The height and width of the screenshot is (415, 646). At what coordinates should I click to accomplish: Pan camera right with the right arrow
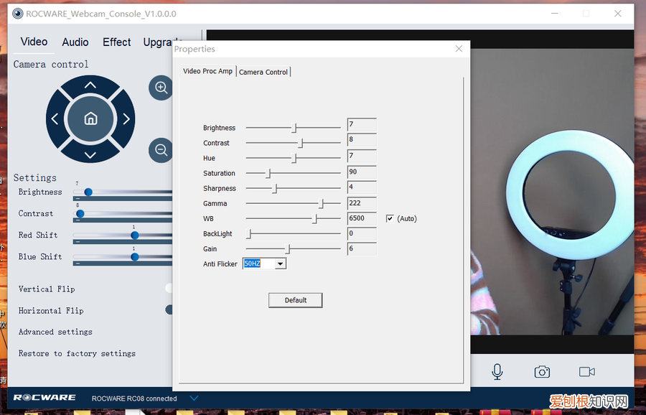(x=126, y=119)
